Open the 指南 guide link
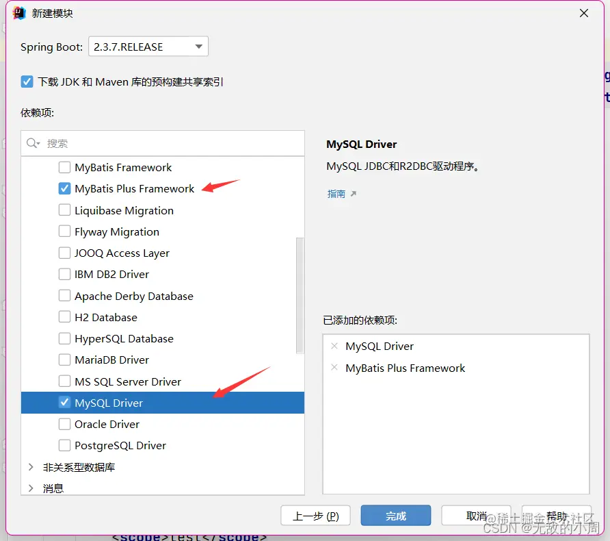 pos(336,194)
